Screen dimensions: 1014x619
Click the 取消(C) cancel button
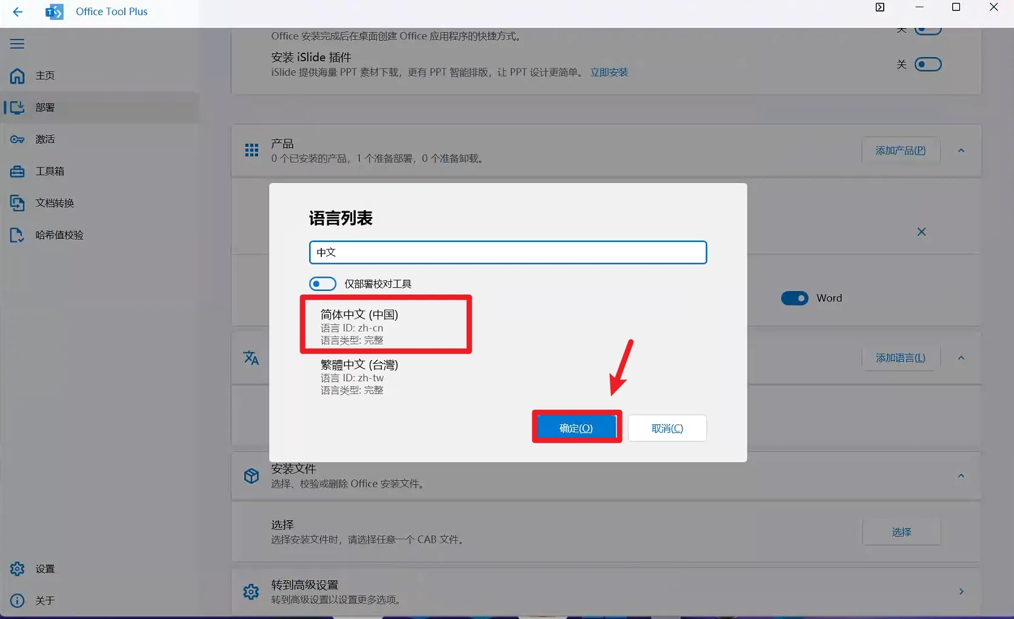[x=667, y=428]
